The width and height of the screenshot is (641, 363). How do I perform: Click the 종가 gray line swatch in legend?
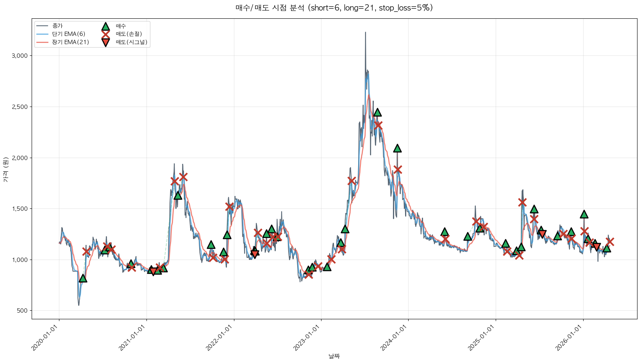[x=42, y=26]
